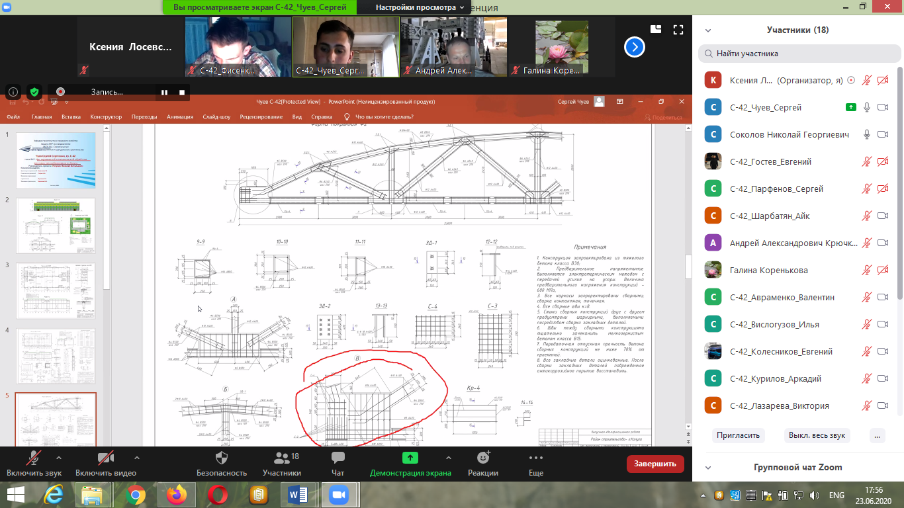Click ENG language indicator in tray
Image resolution: width=904 pixels, height=508 pixels.
836,495
